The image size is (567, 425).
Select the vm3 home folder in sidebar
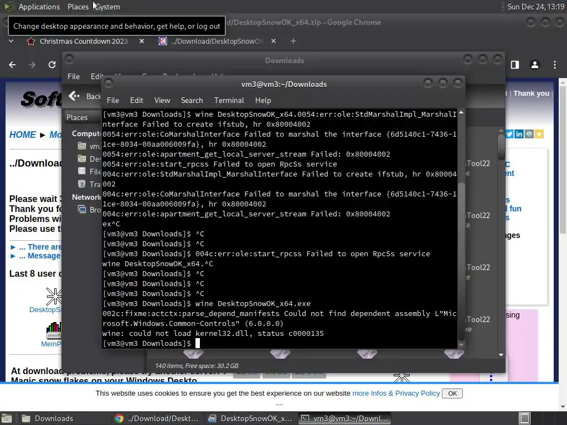[x=89, y=146]
